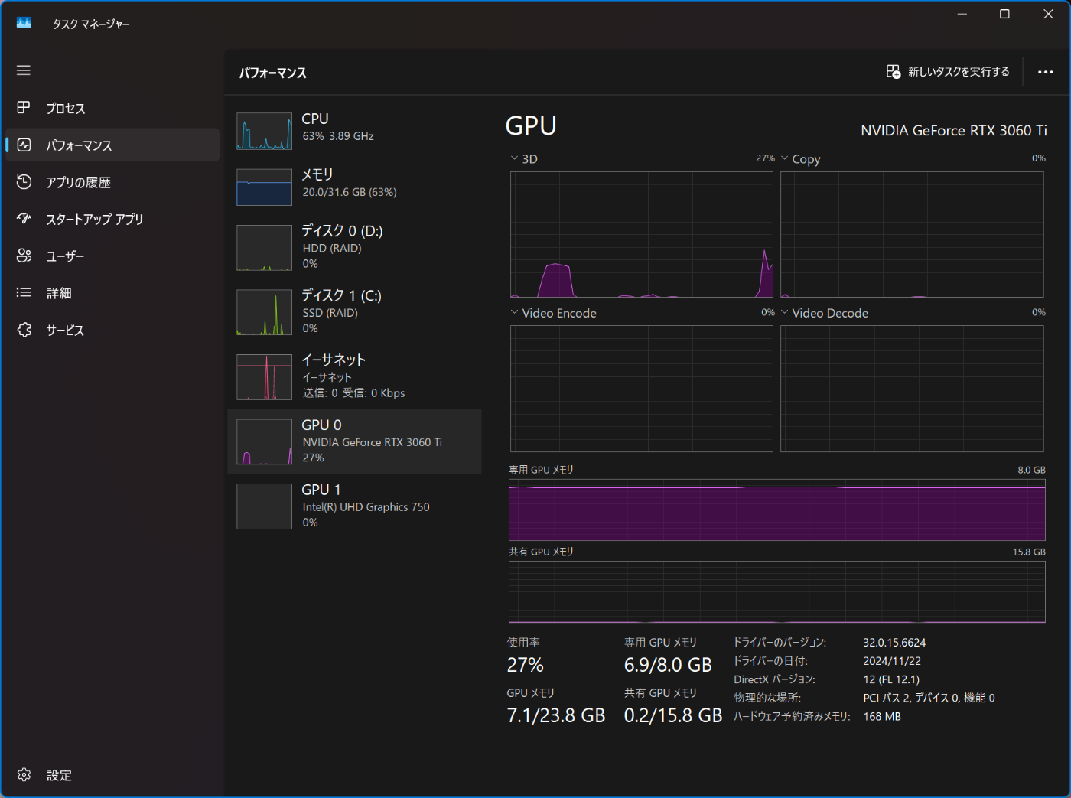Select the メモリ 20.0/31.6 GB entry
This screenshot has height=798, width=1071.
click(354, 187)
